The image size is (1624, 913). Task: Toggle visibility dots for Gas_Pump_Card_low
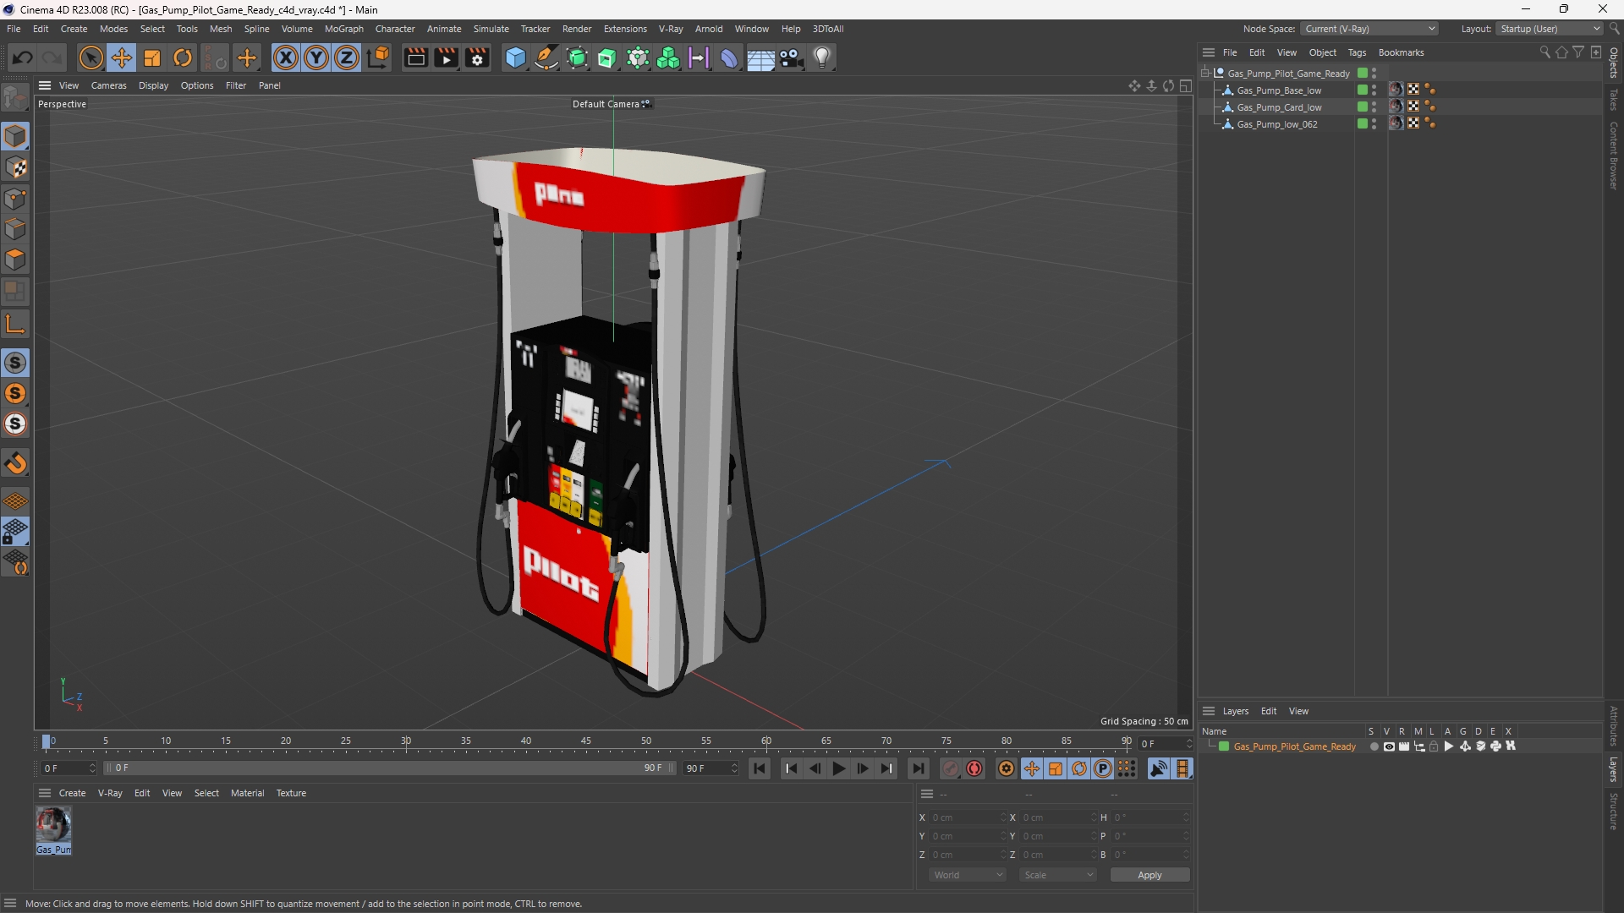coord(1374,107)
